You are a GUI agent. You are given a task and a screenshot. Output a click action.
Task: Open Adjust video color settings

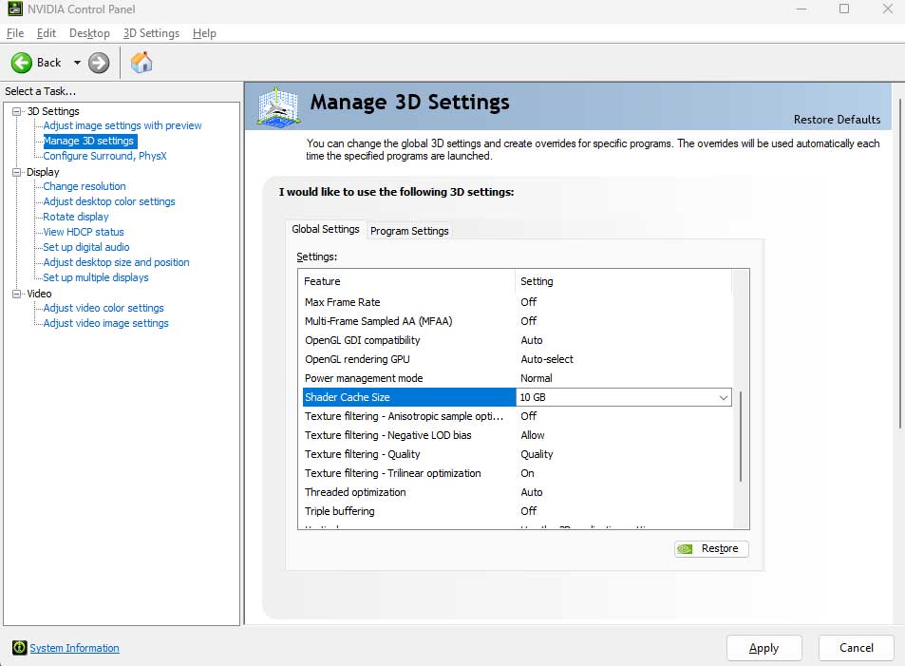tap(104, 308)
